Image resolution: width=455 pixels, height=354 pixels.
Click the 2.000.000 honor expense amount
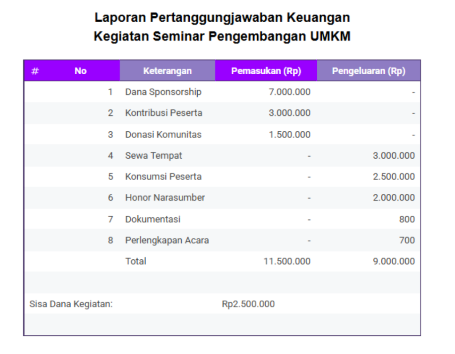pos(394,197)
